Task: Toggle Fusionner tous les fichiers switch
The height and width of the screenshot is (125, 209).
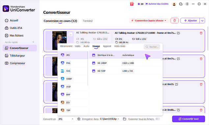Action: pyautogui.click(x=158, y=119)
